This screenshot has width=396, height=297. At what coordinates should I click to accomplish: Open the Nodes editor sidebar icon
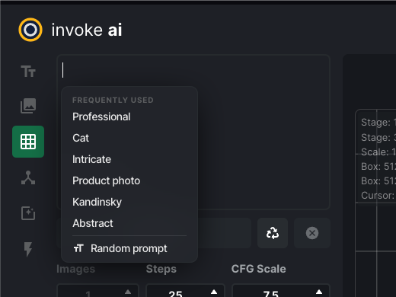pyautogui.click(x=28, y=177)
